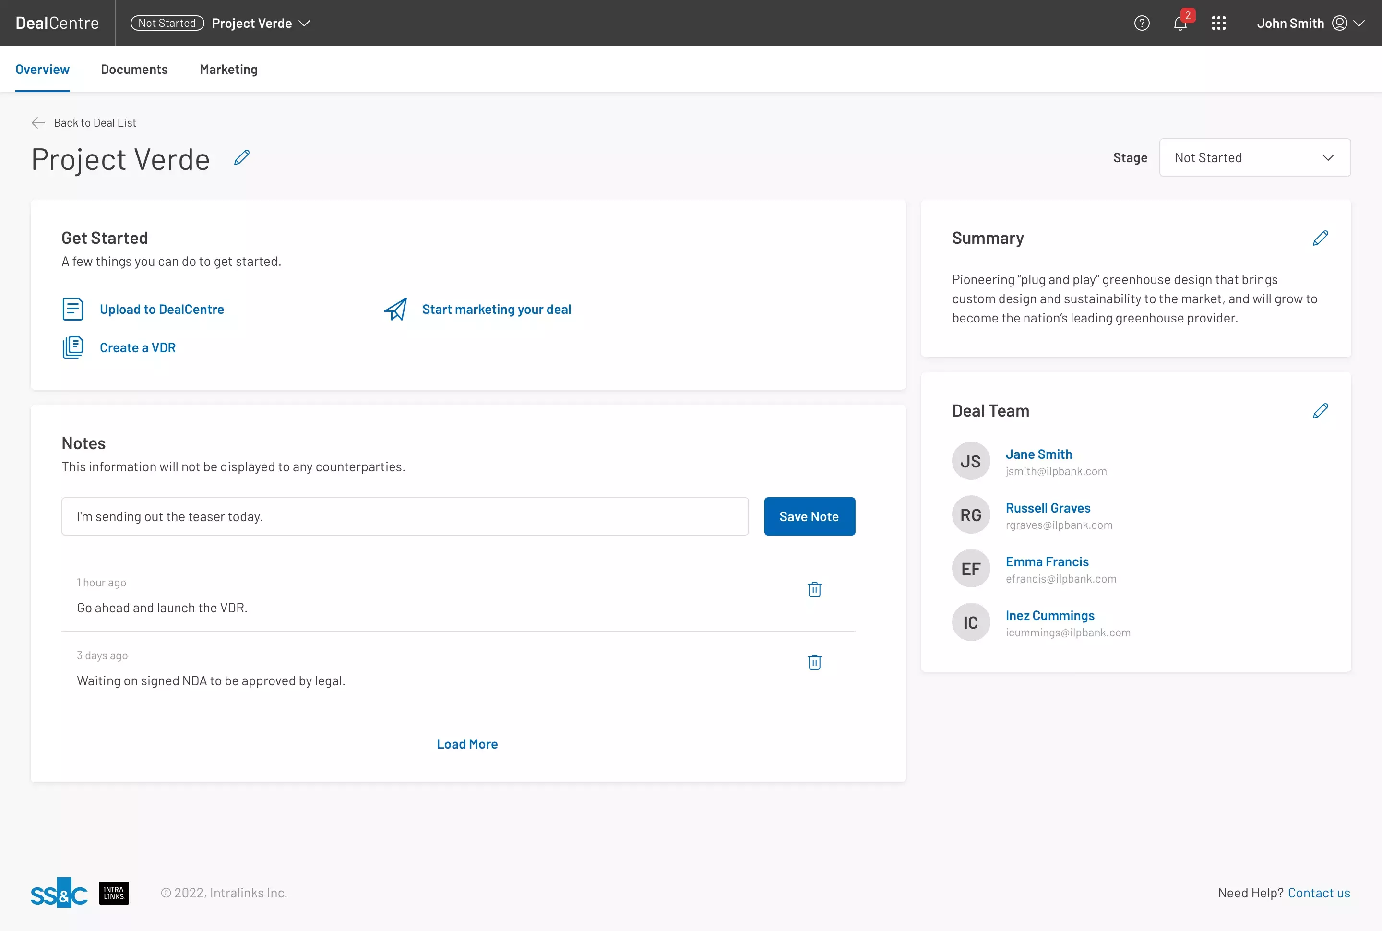The image size is (1382, 931).
Task: Edit the Summary section with pencil icon
Action: point(1320,238)
